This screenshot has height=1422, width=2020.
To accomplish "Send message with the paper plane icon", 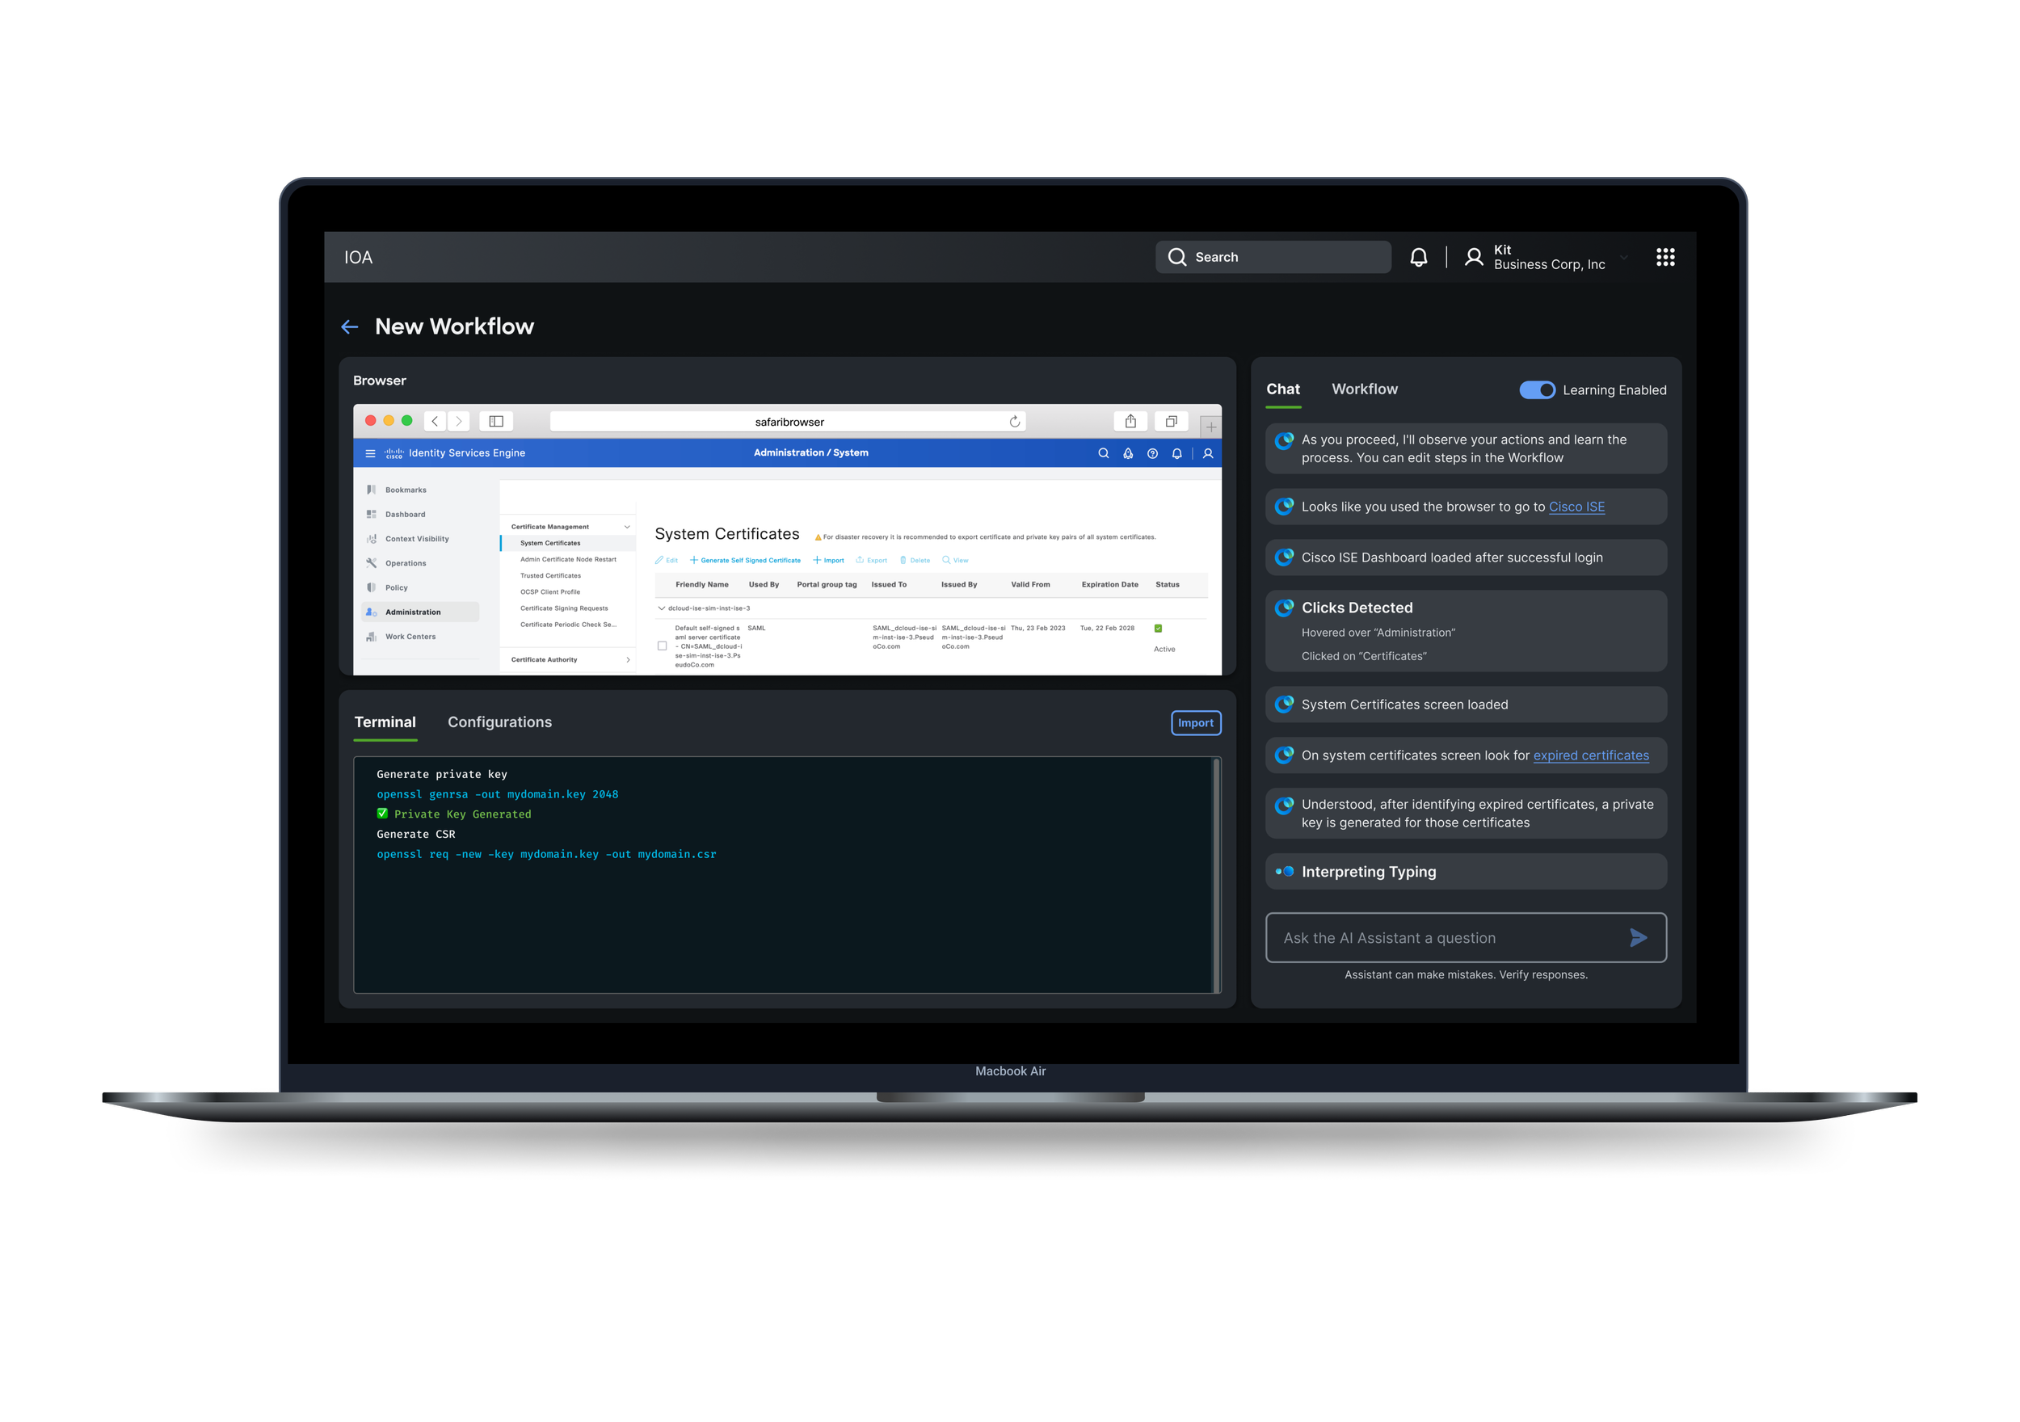I will pos(1637,938).
